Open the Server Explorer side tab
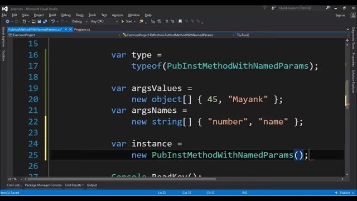Screen dimensions: 357x201 click(x=3, y=36)
